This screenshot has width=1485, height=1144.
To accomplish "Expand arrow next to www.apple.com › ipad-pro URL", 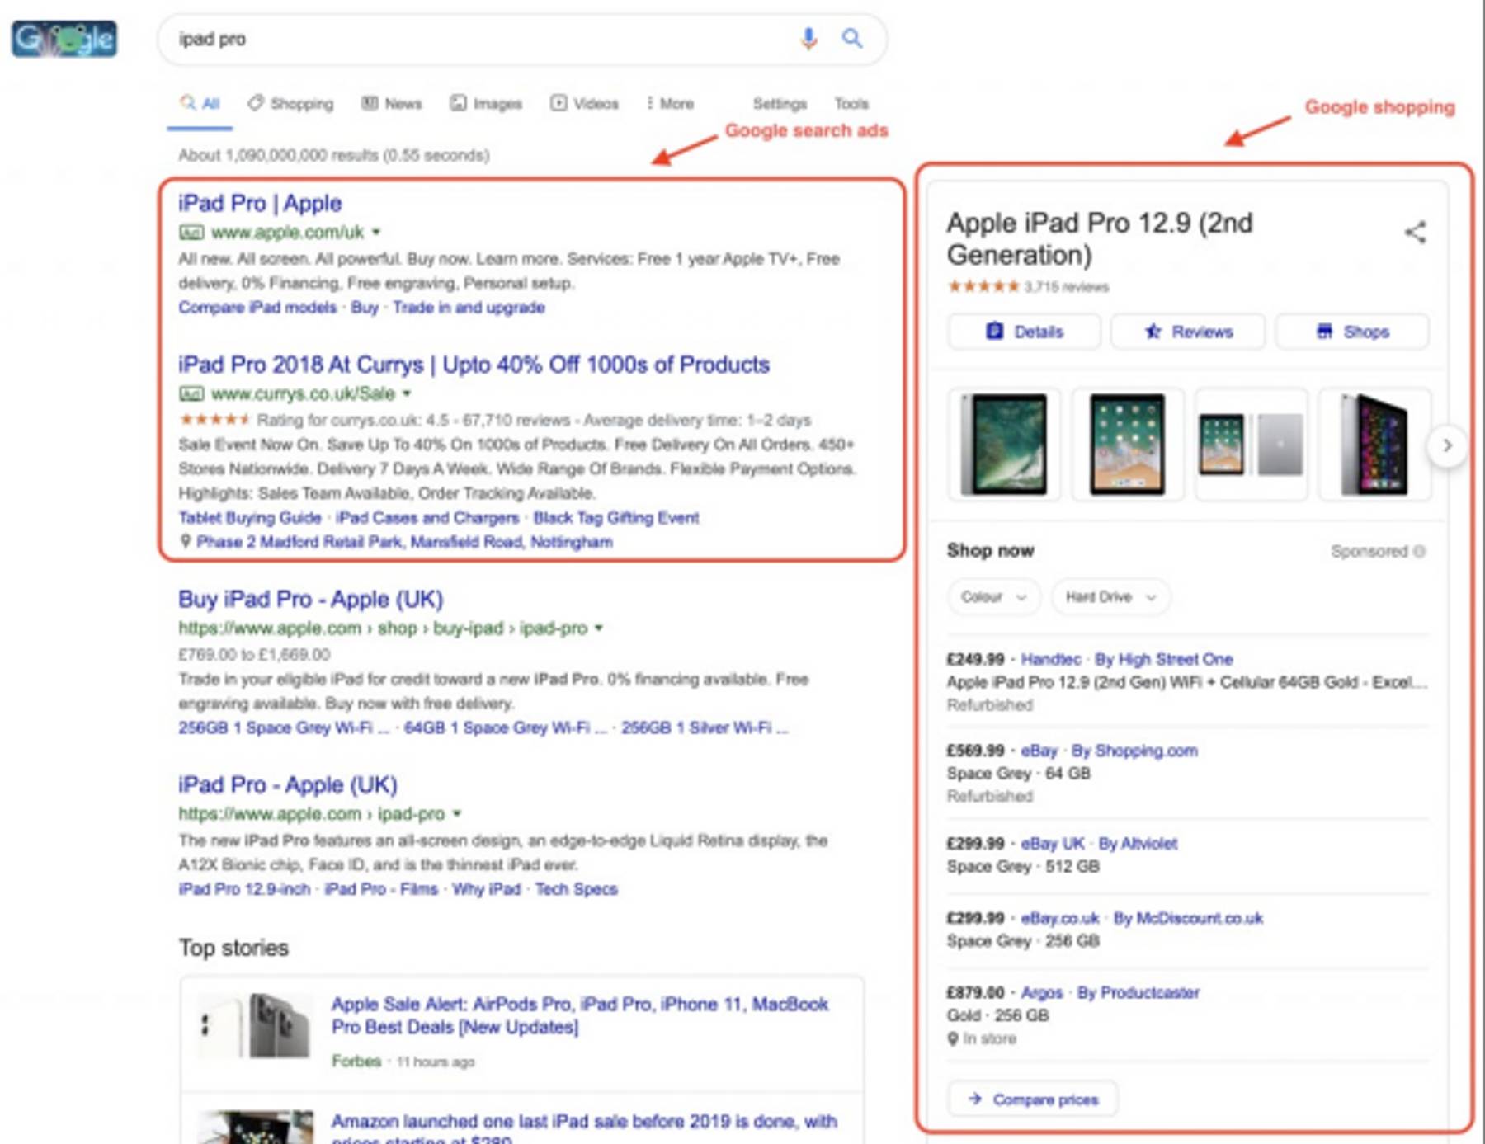I will (x=457, y=813).
